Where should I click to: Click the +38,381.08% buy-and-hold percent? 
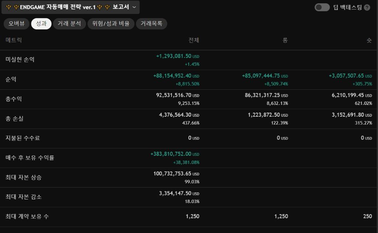pos(186,162)
